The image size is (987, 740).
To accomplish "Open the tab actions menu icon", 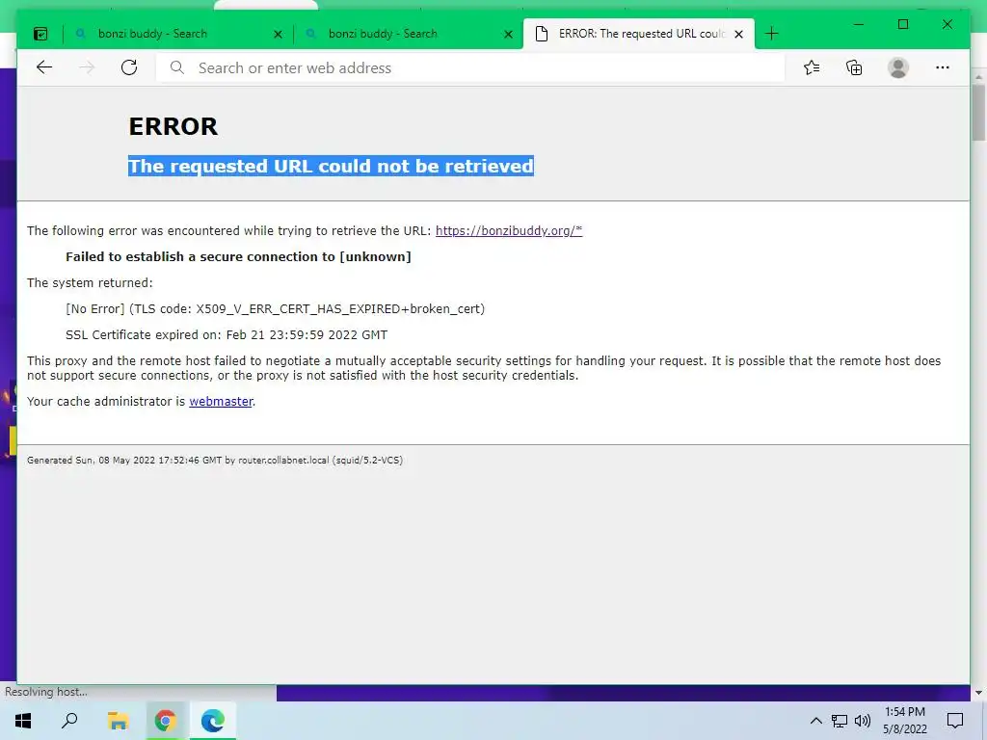I will click(x=40, y=34).
